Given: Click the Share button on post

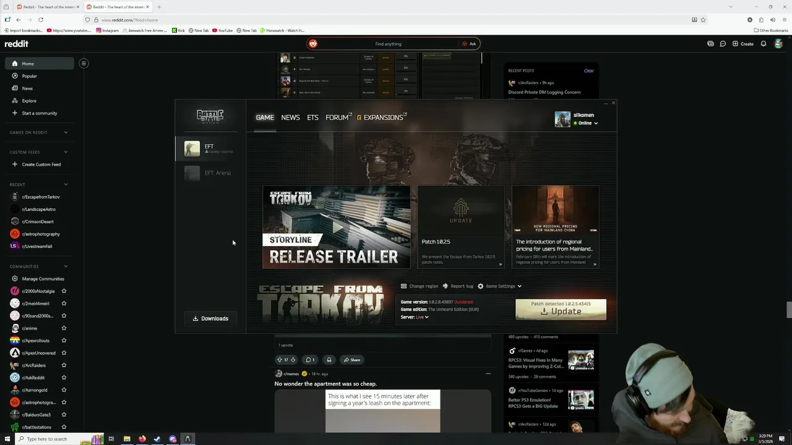Looking at the screenshot, I should (x=351, y=360).
